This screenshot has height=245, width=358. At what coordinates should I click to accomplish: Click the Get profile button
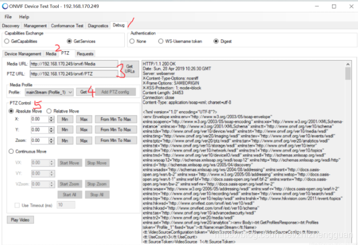[x=84, y=92]
